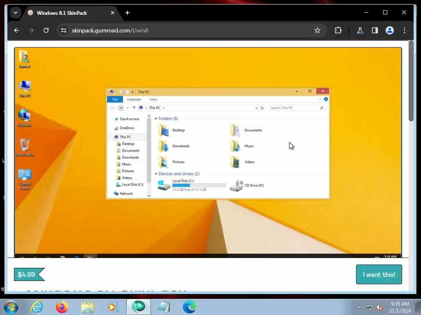
Task: Click the muted volume tray icon
Action: pyautogui.click(x=379, y=308)
